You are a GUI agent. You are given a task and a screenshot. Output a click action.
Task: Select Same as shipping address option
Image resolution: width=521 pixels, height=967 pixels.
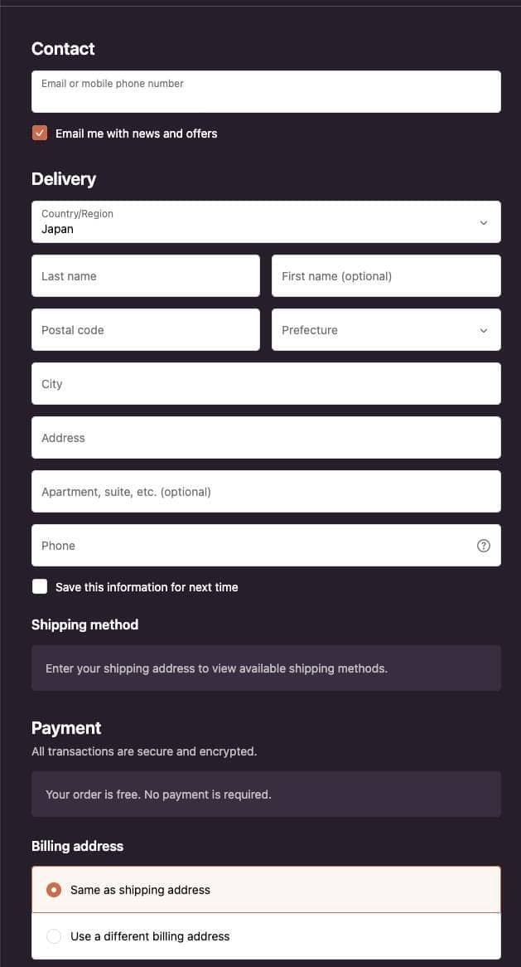54,890
